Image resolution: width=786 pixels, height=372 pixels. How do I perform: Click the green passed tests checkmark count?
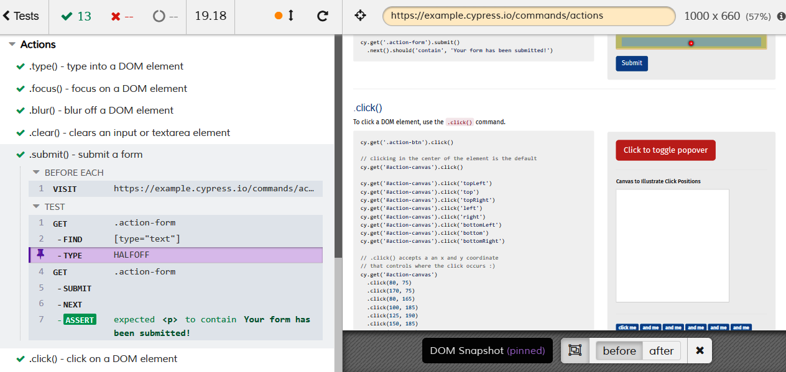pos(76,16)
